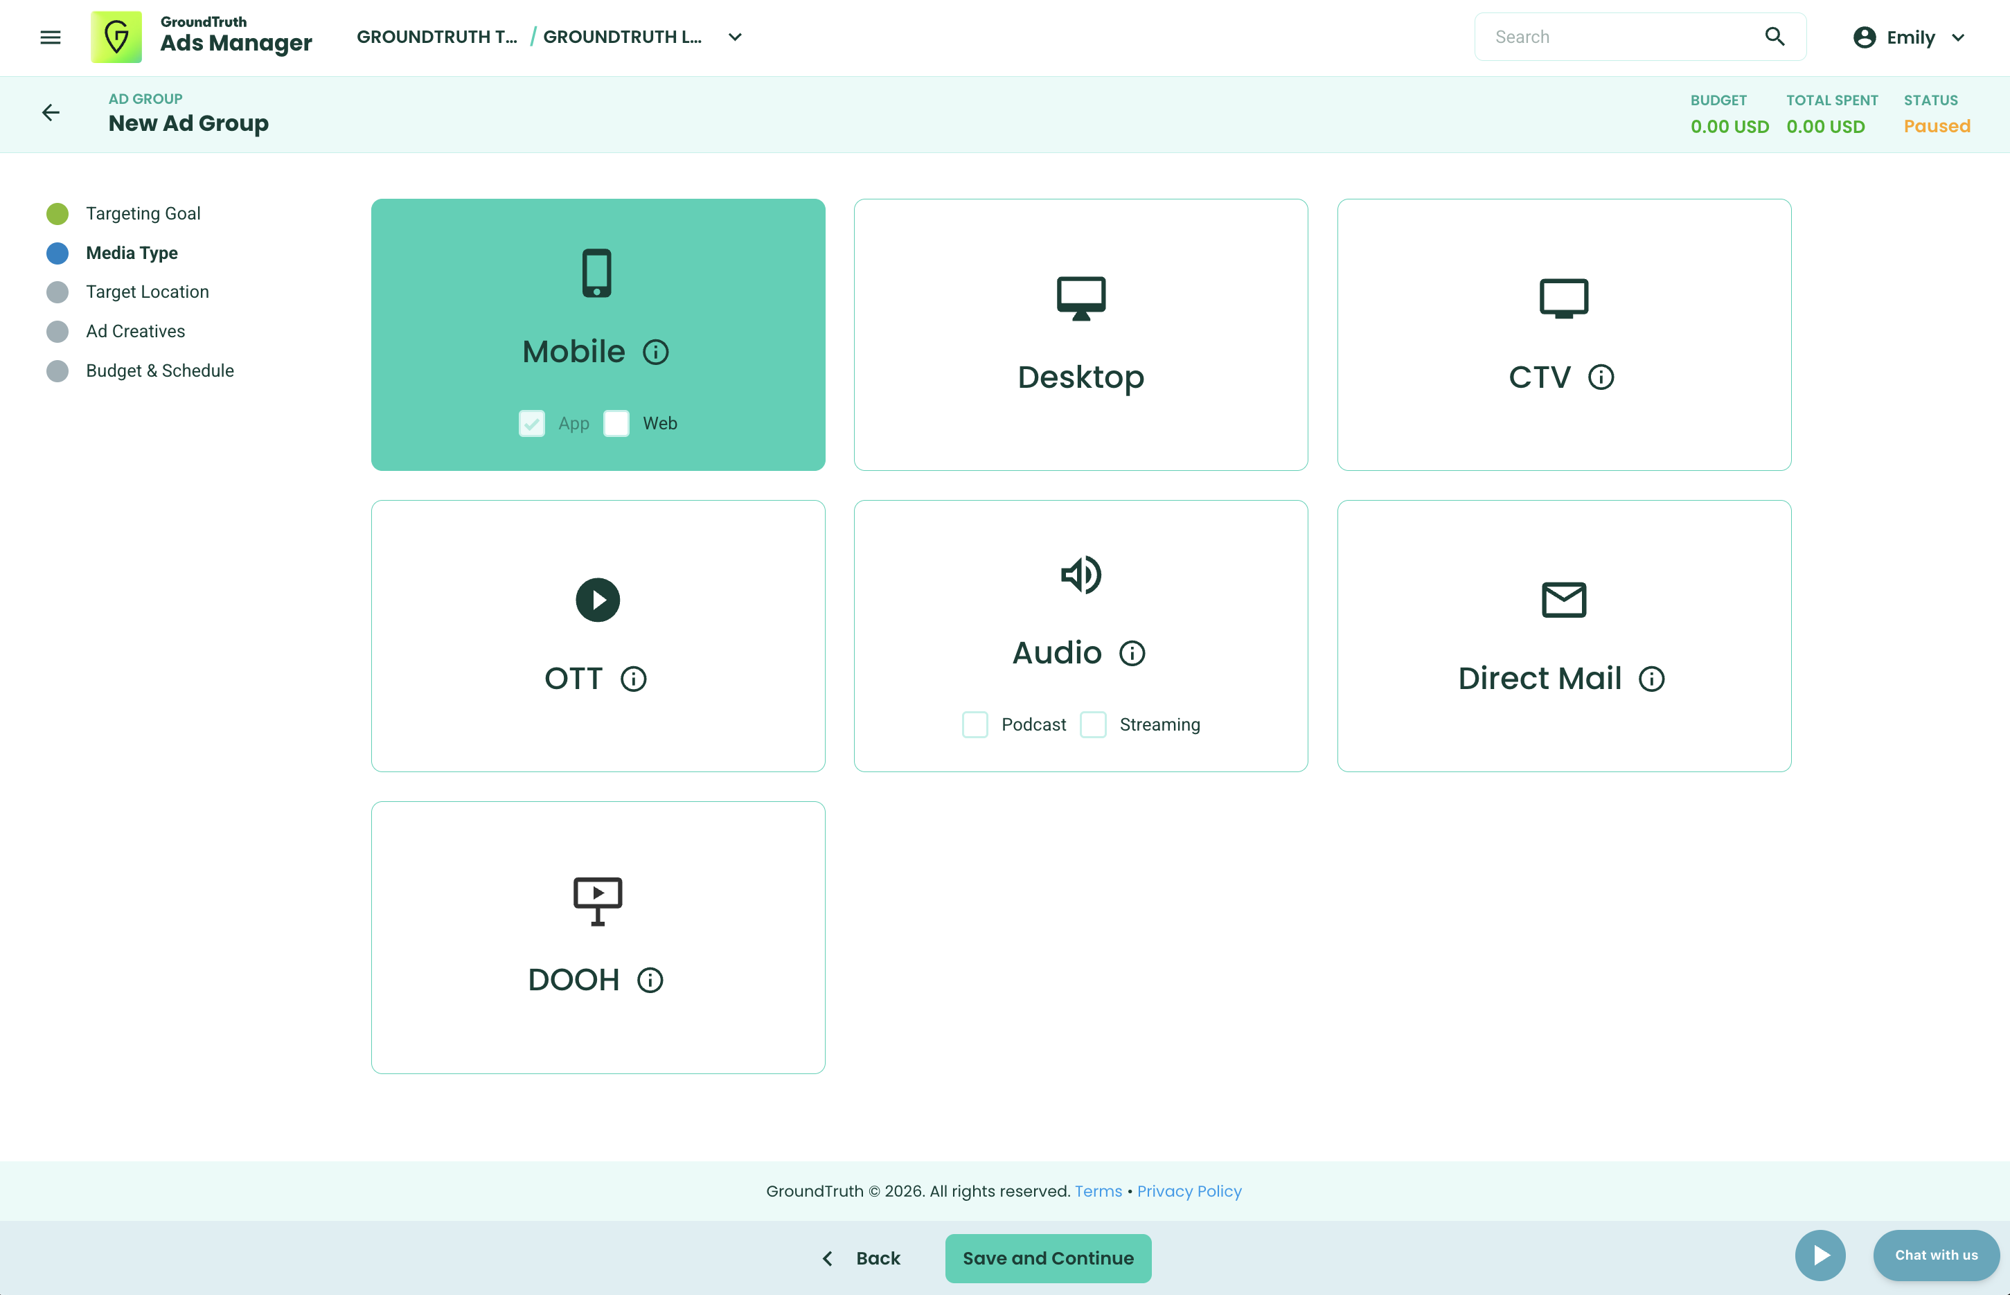The height and width of the screenshot is (1295, 2010).
Task: Click the back arrow beside New Ad Group
Action: click(x=51, y=113)
